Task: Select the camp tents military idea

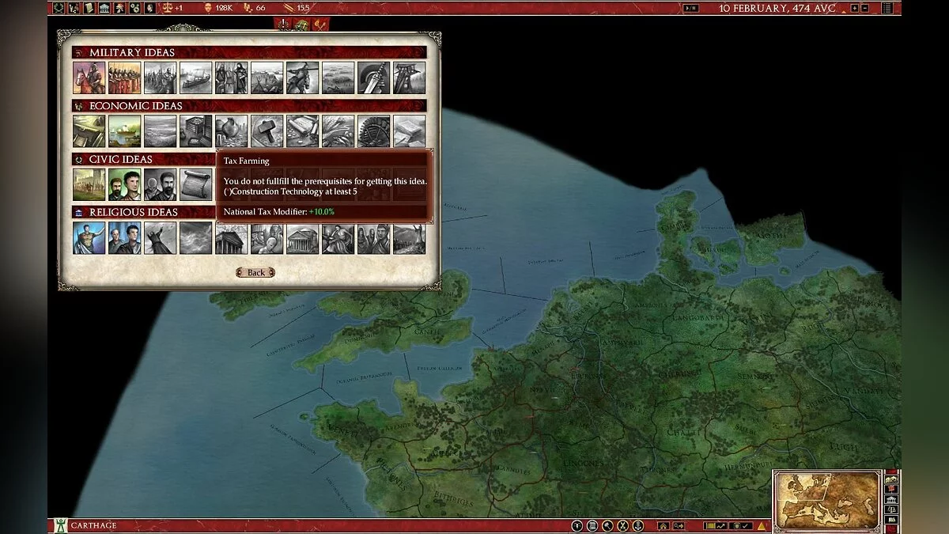Action: 267,78
